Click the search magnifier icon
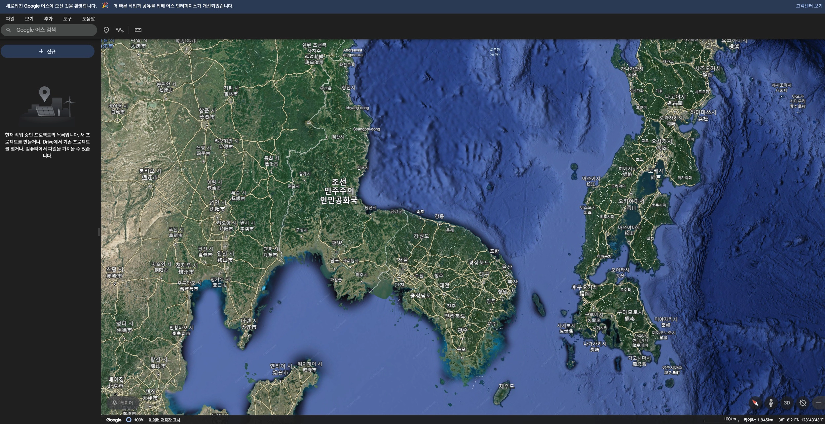The height and width of the screenshot is (424, 825). [9, 30]
